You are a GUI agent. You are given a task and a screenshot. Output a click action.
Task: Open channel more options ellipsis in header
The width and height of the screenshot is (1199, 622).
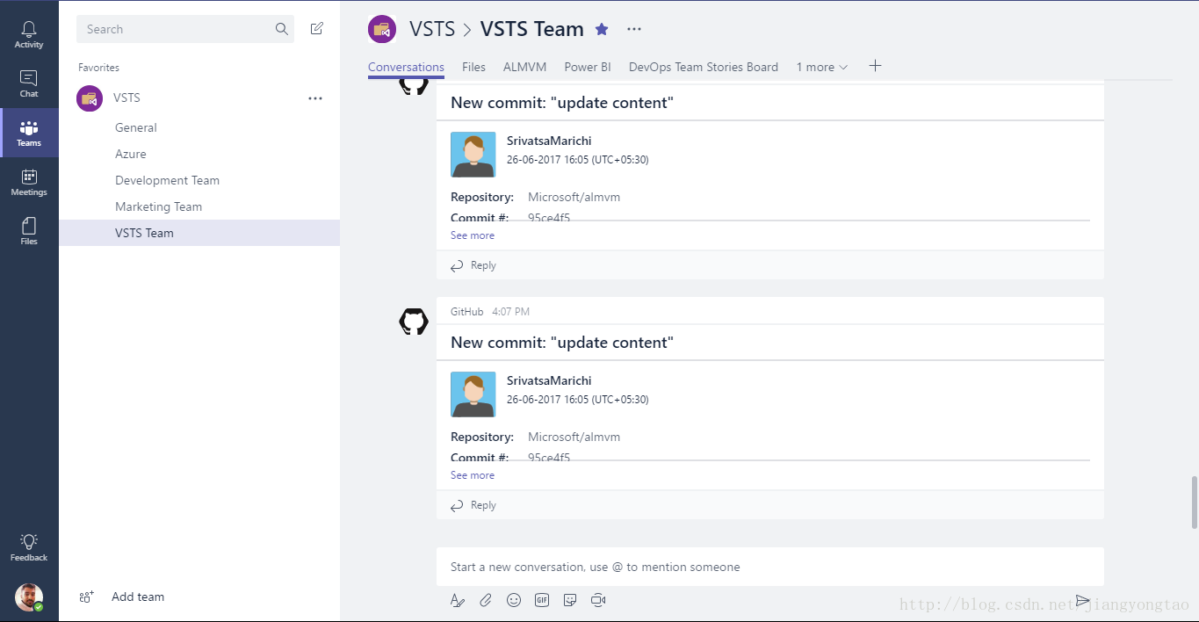coord(634,29)
